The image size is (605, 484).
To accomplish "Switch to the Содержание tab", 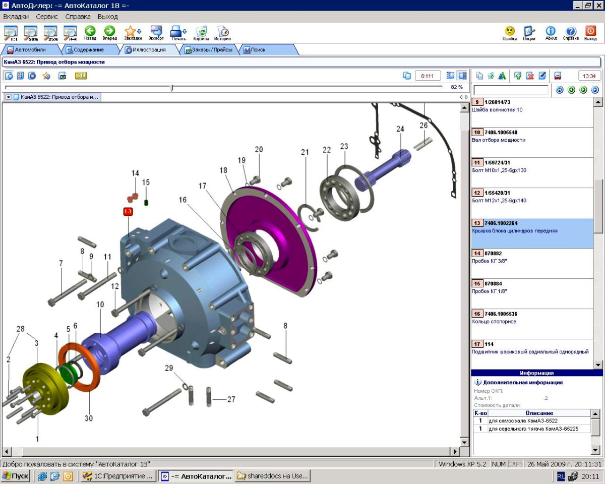I will (x=89, y=50).
